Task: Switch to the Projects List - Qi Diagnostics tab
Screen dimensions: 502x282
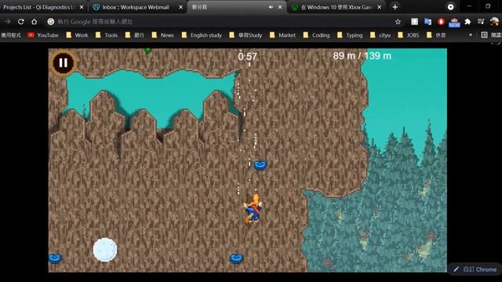Action: [x=38, y=7]
